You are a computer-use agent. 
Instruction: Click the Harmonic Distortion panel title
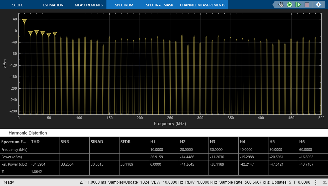(28, 133)
